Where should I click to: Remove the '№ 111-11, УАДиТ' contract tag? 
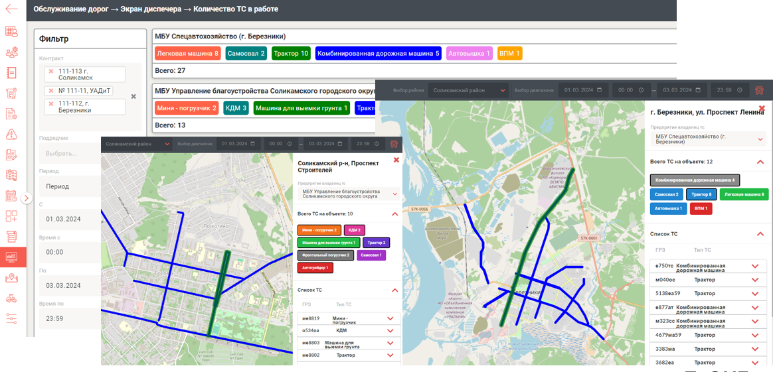(x=51, y=90)
